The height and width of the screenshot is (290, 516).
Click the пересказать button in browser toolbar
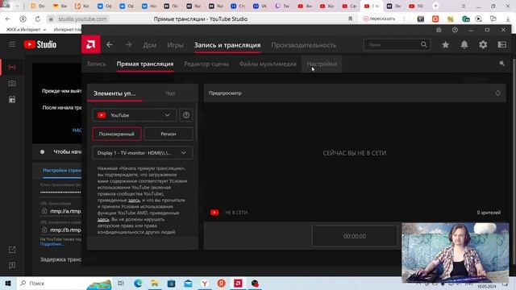(x=379, y=19)
